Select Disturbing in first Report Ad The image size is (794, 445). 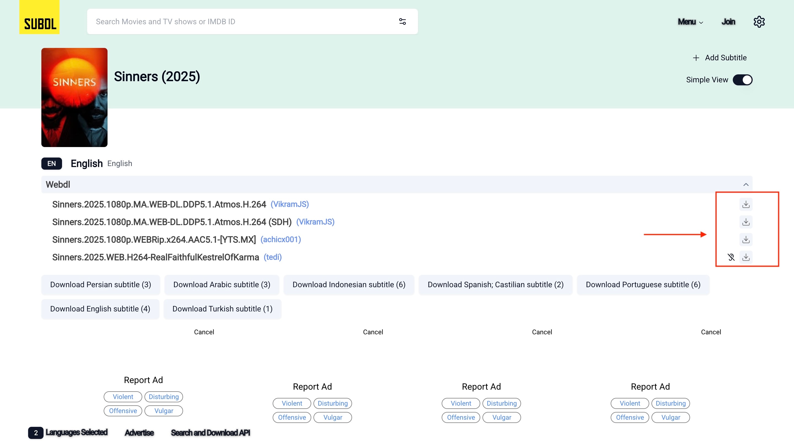164,397
